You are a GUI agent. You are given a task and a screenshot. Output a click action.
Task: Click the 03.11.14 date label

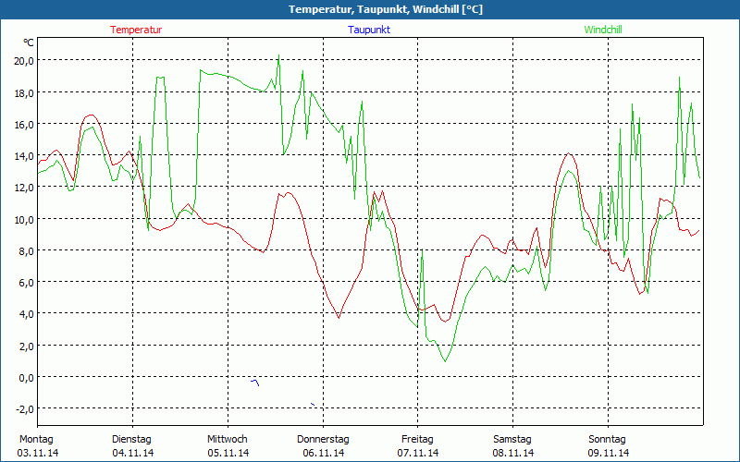point(38,453)
